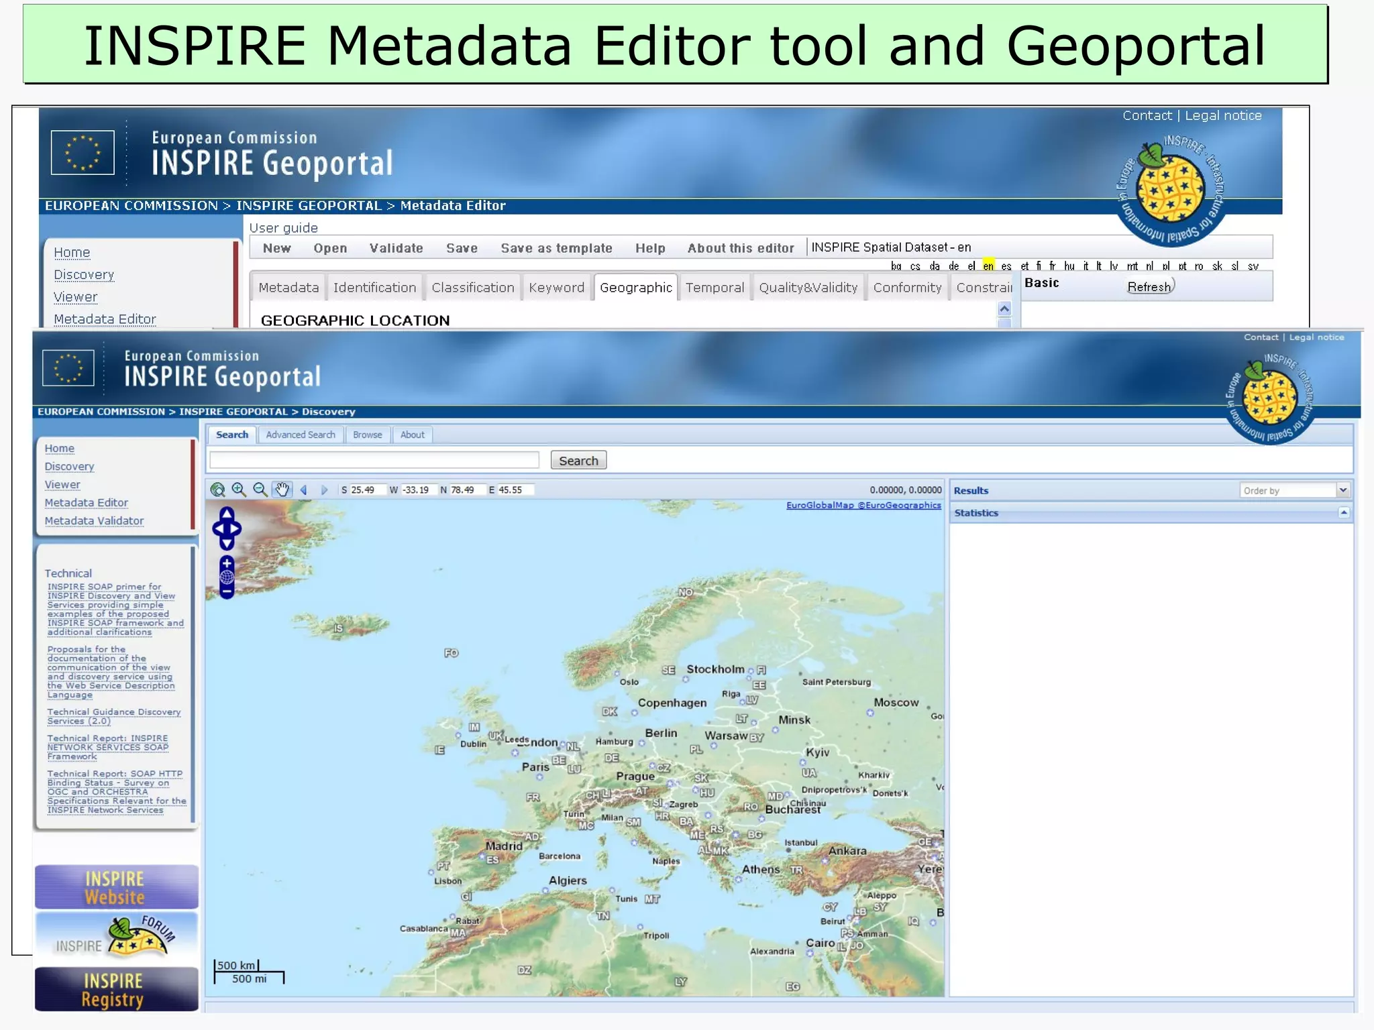This screenshot has width=1374, height=1030.
Task: Open the Identification tab
Action: coord(374,288)
